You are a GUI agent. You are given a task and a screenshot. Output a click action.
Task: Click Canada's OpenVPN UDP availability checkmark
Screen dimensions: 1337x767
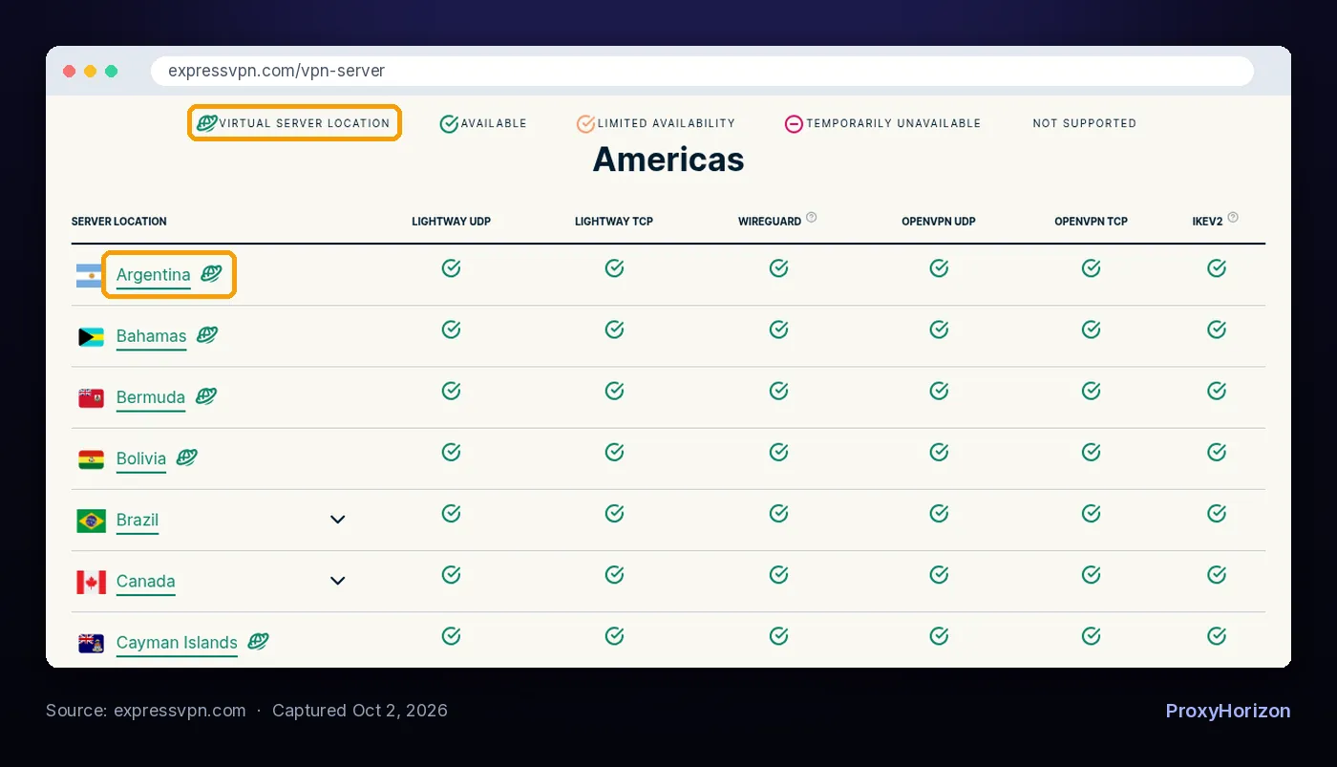(x=939, y=575)
